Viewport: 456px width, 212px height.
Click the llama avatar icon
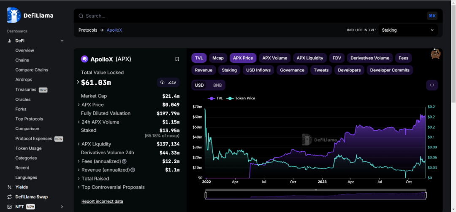[436, 54]
